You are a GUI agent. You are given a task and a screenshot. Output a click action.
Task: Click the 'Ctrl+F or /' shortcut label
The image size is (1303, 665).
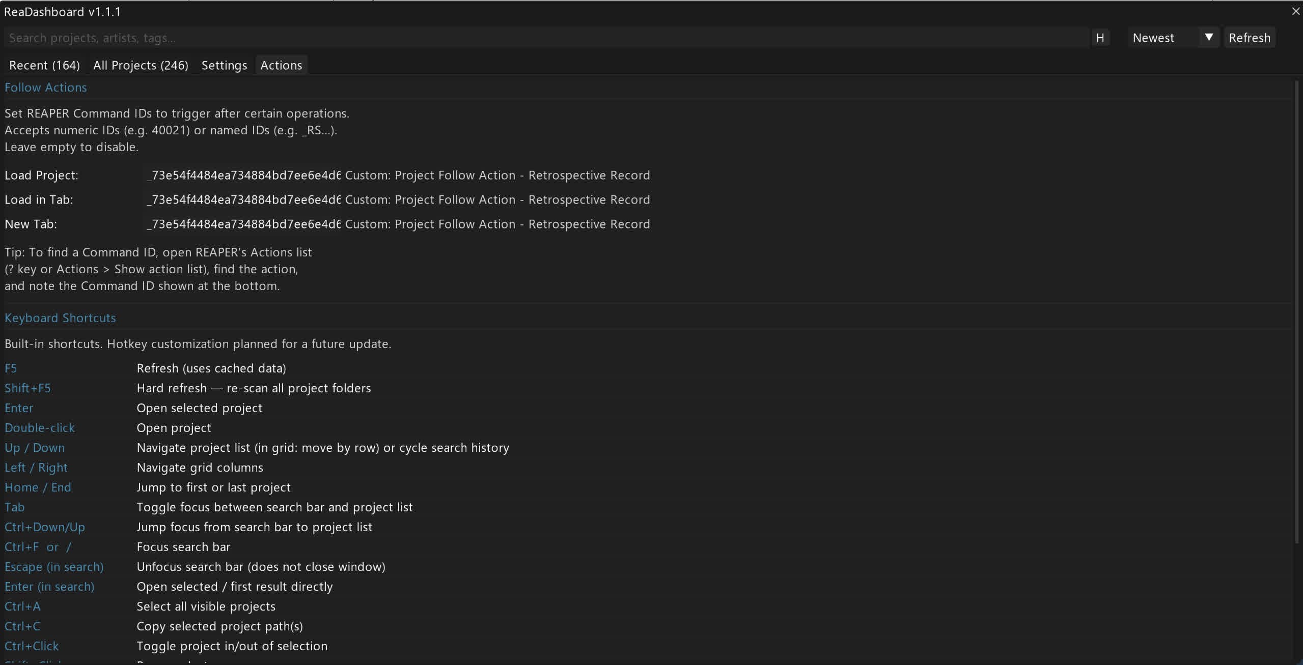[x=38, y=547]
